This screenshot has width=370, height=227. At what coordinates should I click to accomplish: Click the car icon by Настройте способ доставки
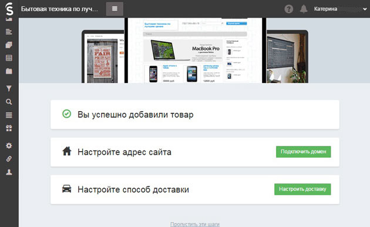pos(67,189)
